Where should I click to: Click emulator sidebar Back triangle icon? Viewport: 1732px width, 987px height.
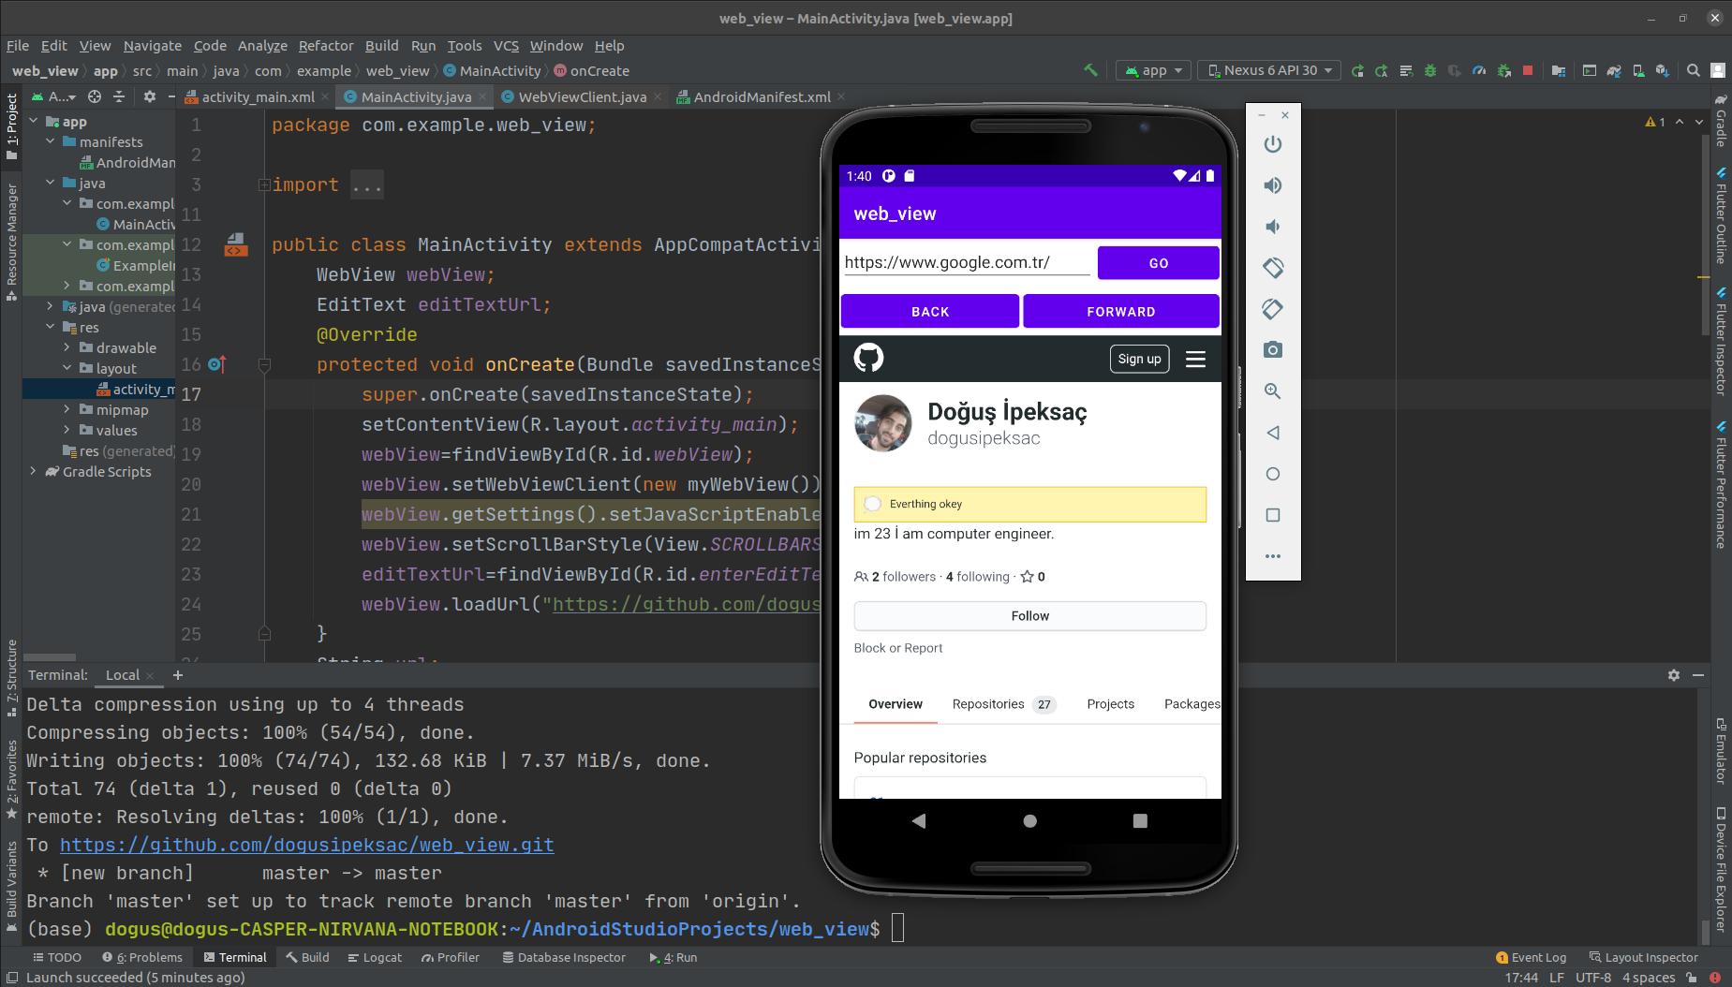pos(1273,433)
